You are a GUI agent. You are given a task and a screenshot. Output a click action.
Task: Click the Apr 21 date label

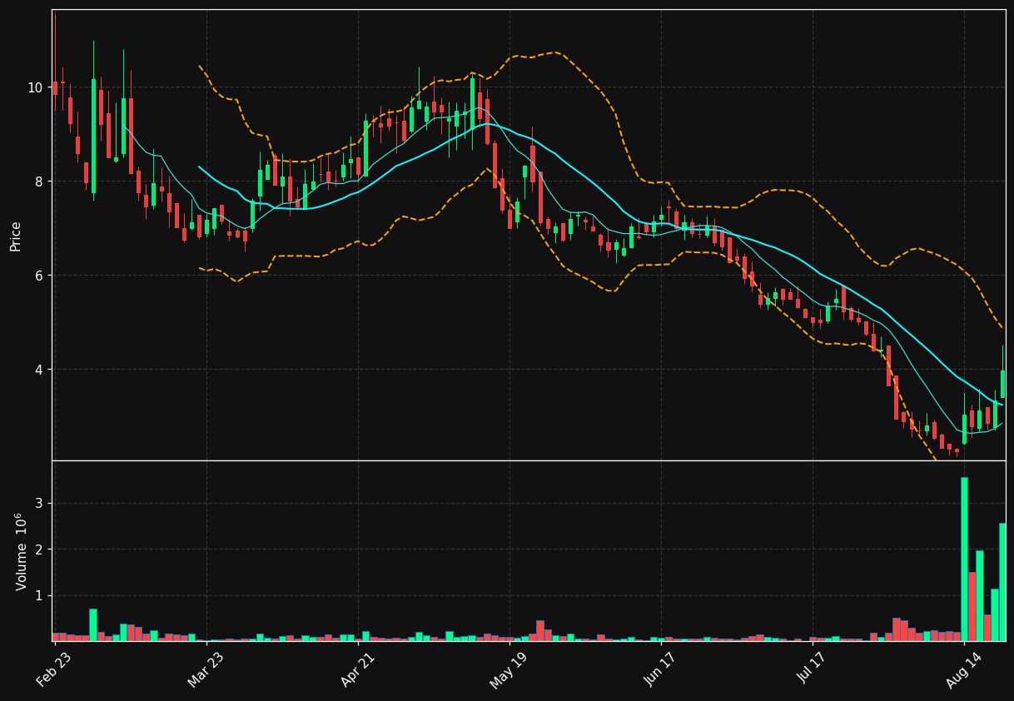click(x=358, y=669)
